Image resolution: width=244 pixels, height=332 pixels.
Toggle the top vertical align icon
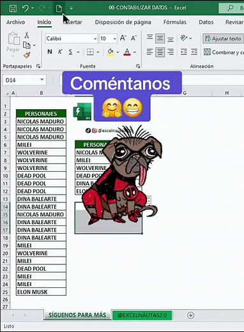[x=149, y=38]
